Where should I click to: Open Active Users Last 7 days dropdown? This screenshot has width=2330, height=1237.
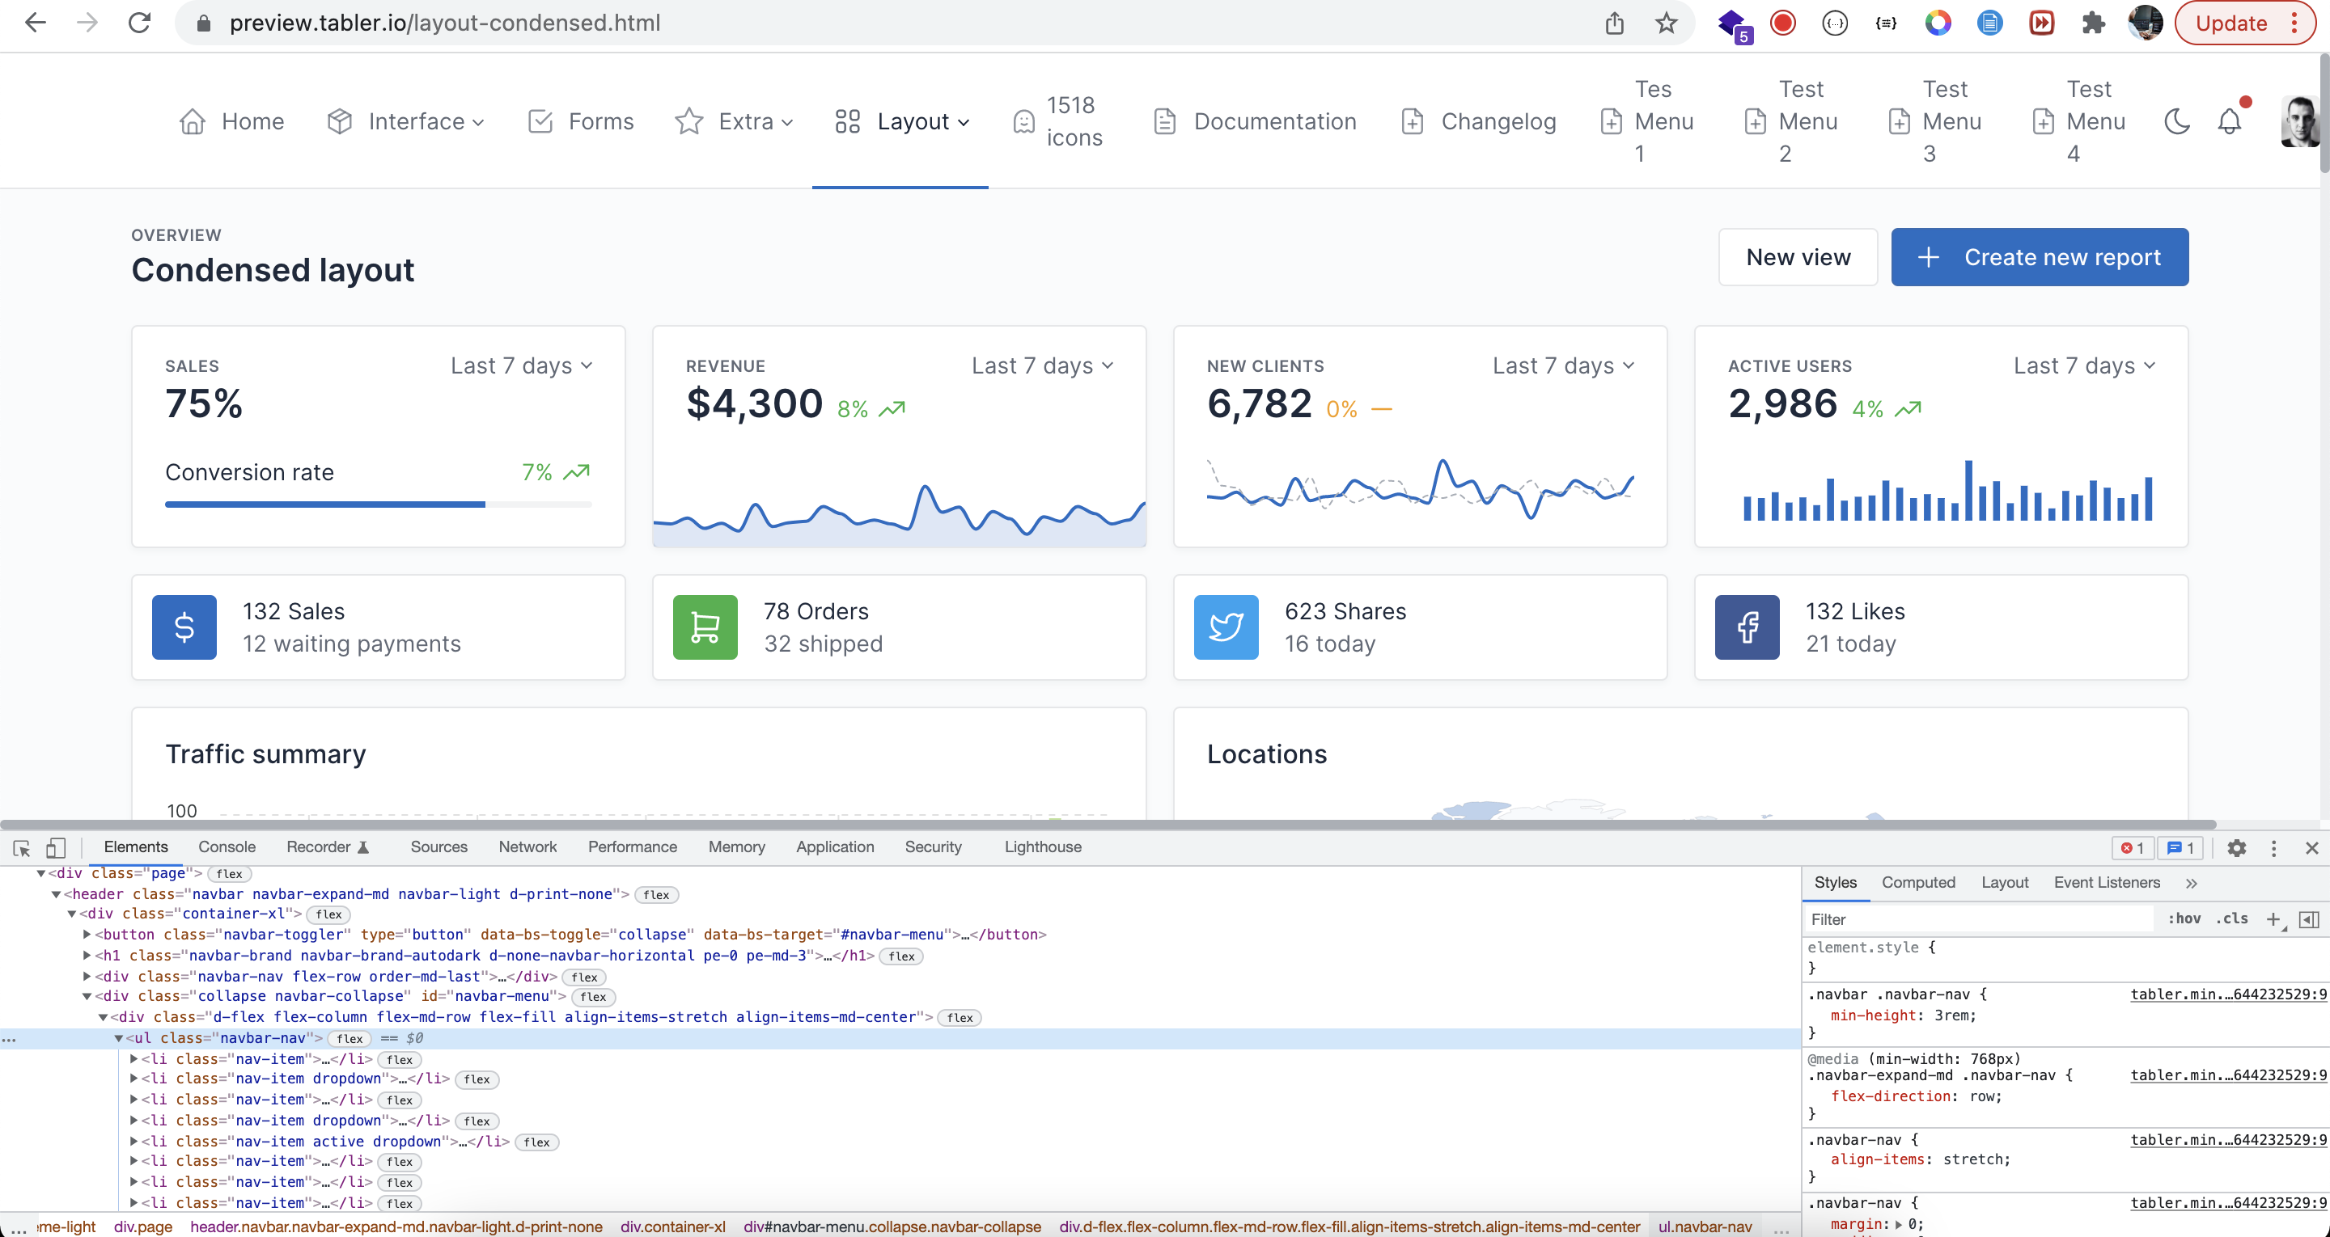[x=2085, y=365]
